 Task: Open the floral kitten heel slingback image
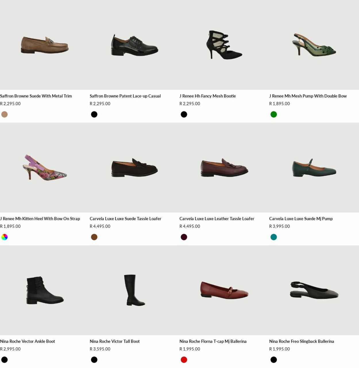point(45,168)
